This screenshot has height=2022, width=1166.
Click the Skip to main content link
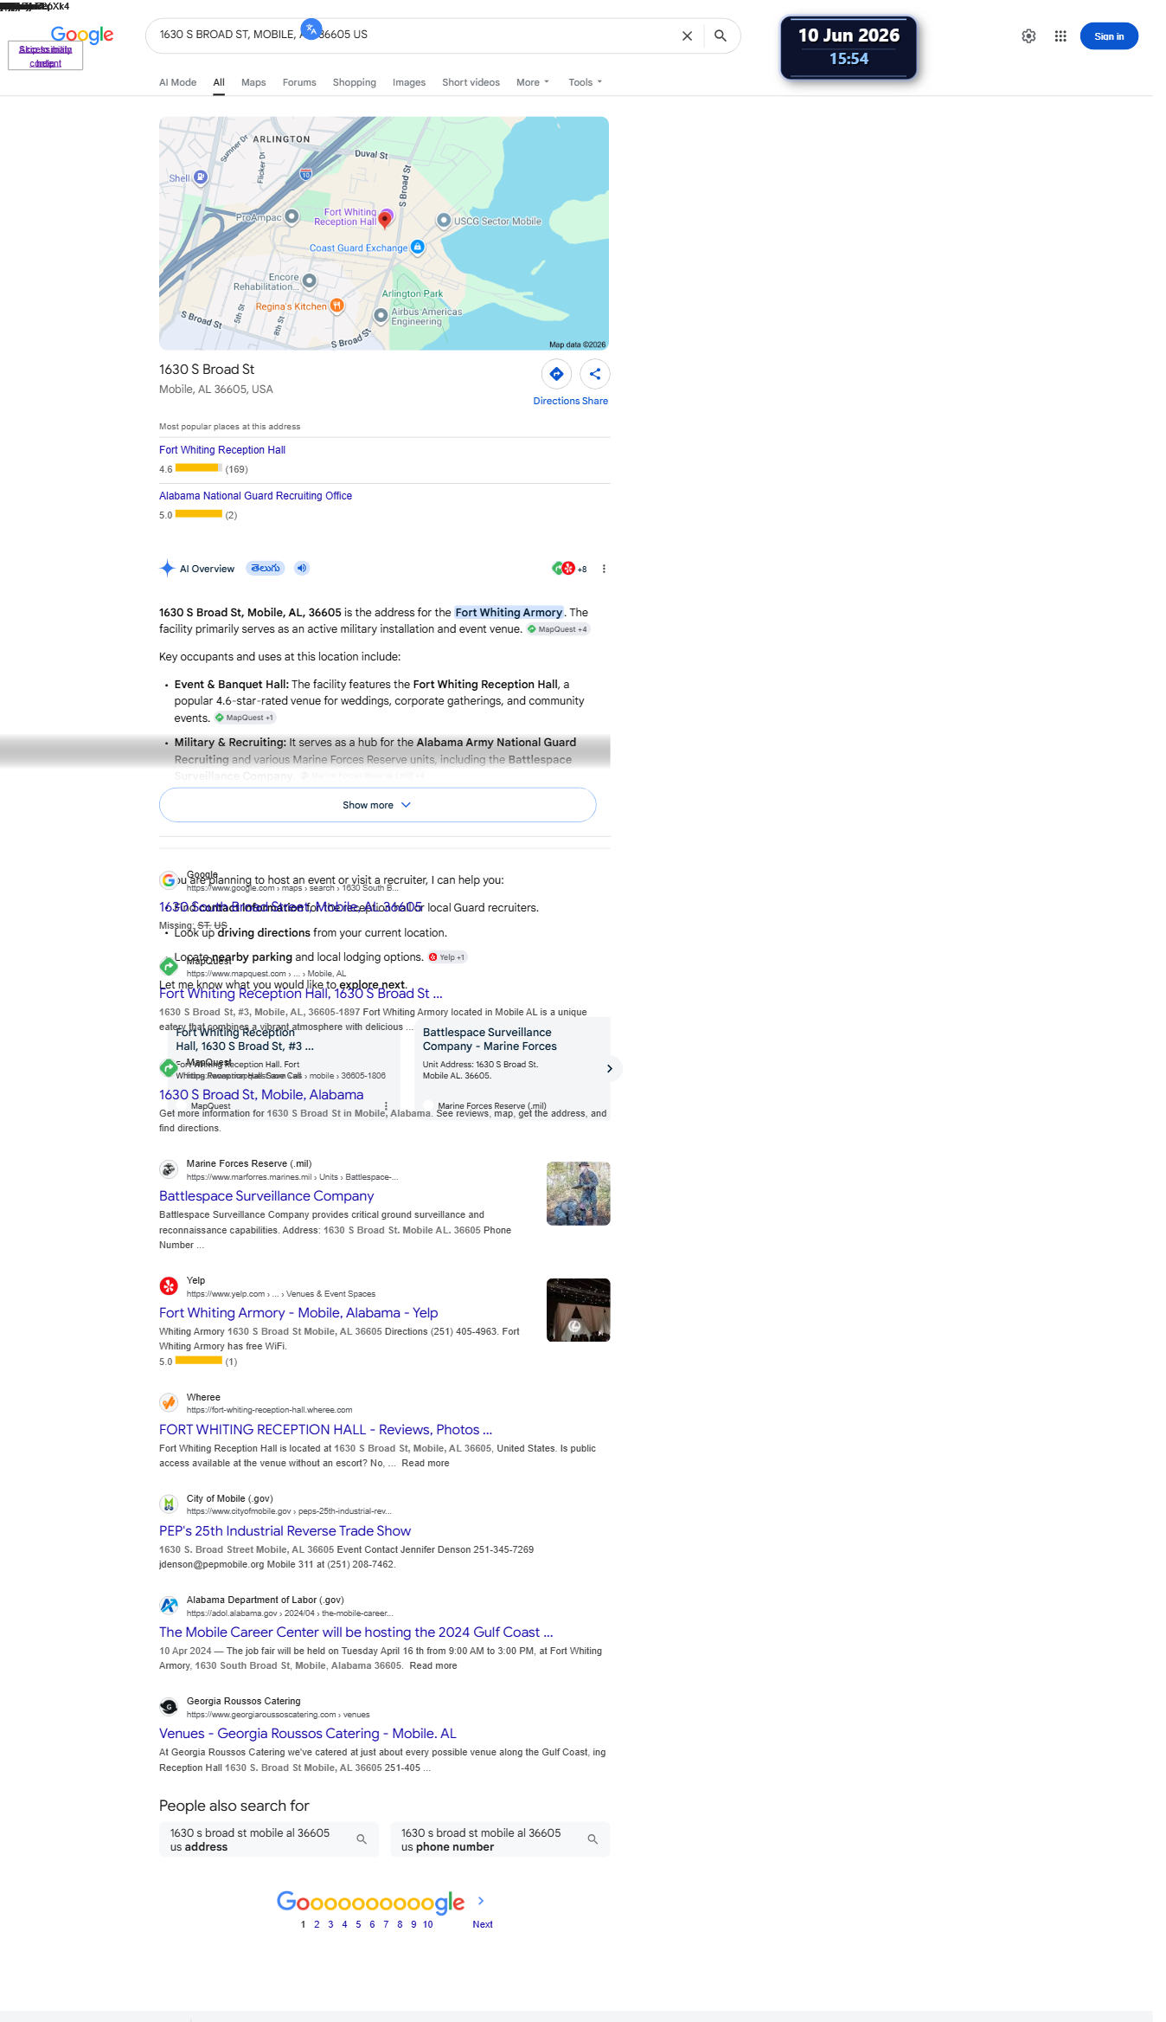45,56
